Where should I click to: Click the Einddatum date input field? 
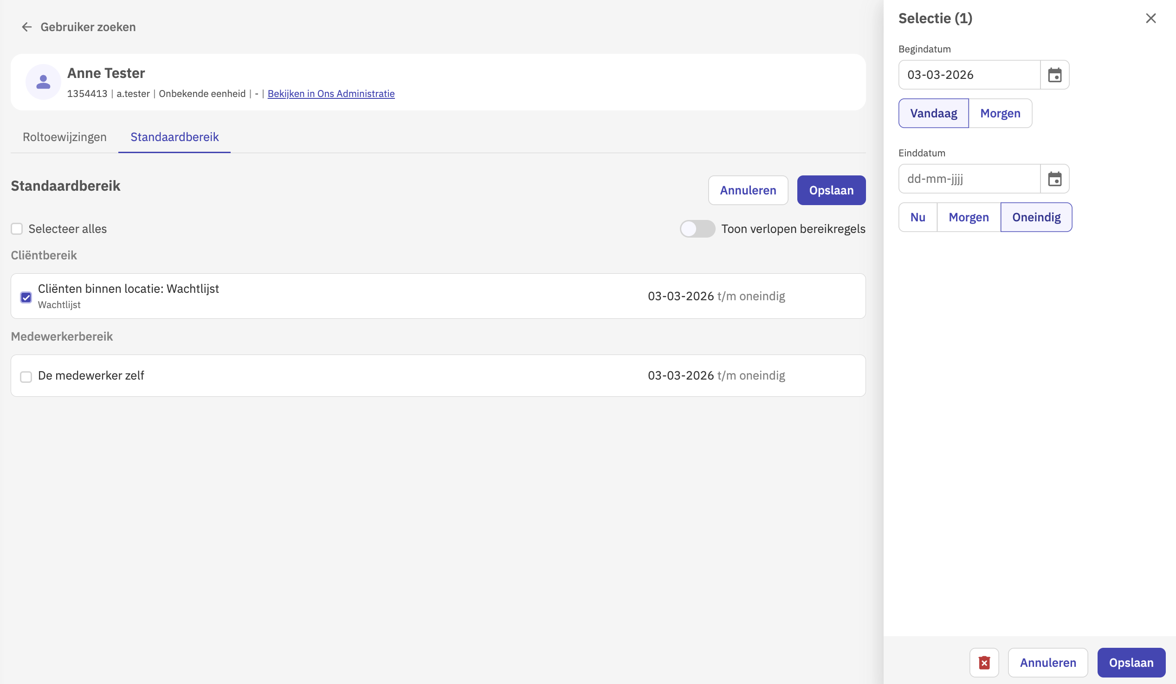click(969, 179)
